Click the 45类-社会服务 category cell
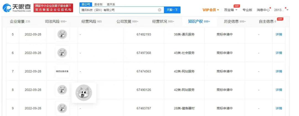The height and width of the screenshot is (116, 299). coord(184,53)
